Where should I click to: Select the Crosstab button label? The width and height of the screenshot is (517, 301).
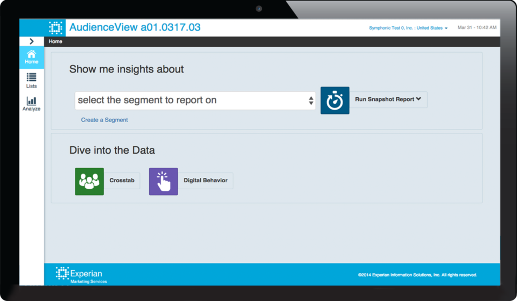tap(122, 181)
